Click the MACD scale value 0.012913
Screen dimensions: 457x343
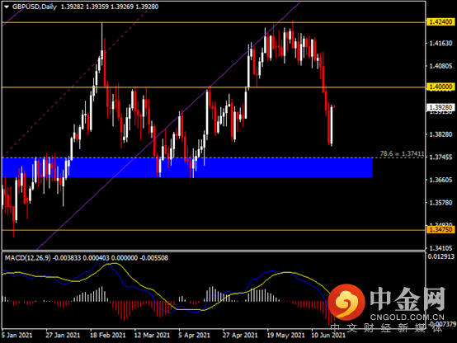441,256
